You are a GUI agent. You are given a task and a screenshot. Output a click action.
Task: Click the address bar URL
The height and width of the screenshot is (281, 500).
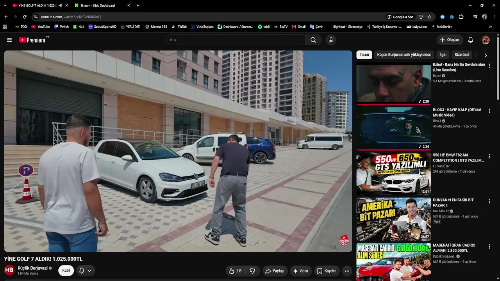pos(71,17)
